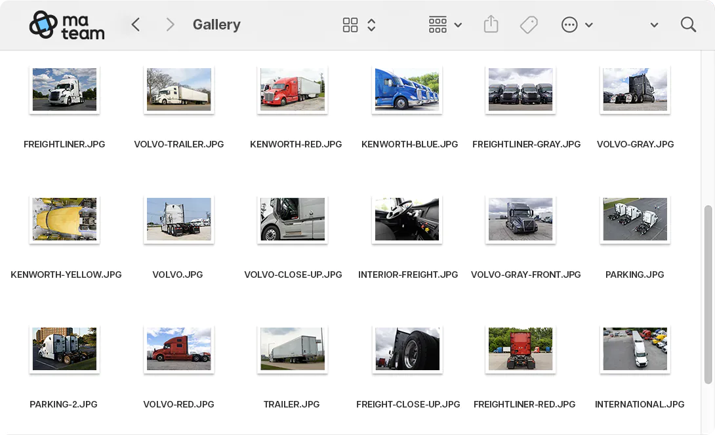Open the dropdown chevron beside the ellipsis icon
Screen dimensions: 715x435
click(x=588, y=26)
